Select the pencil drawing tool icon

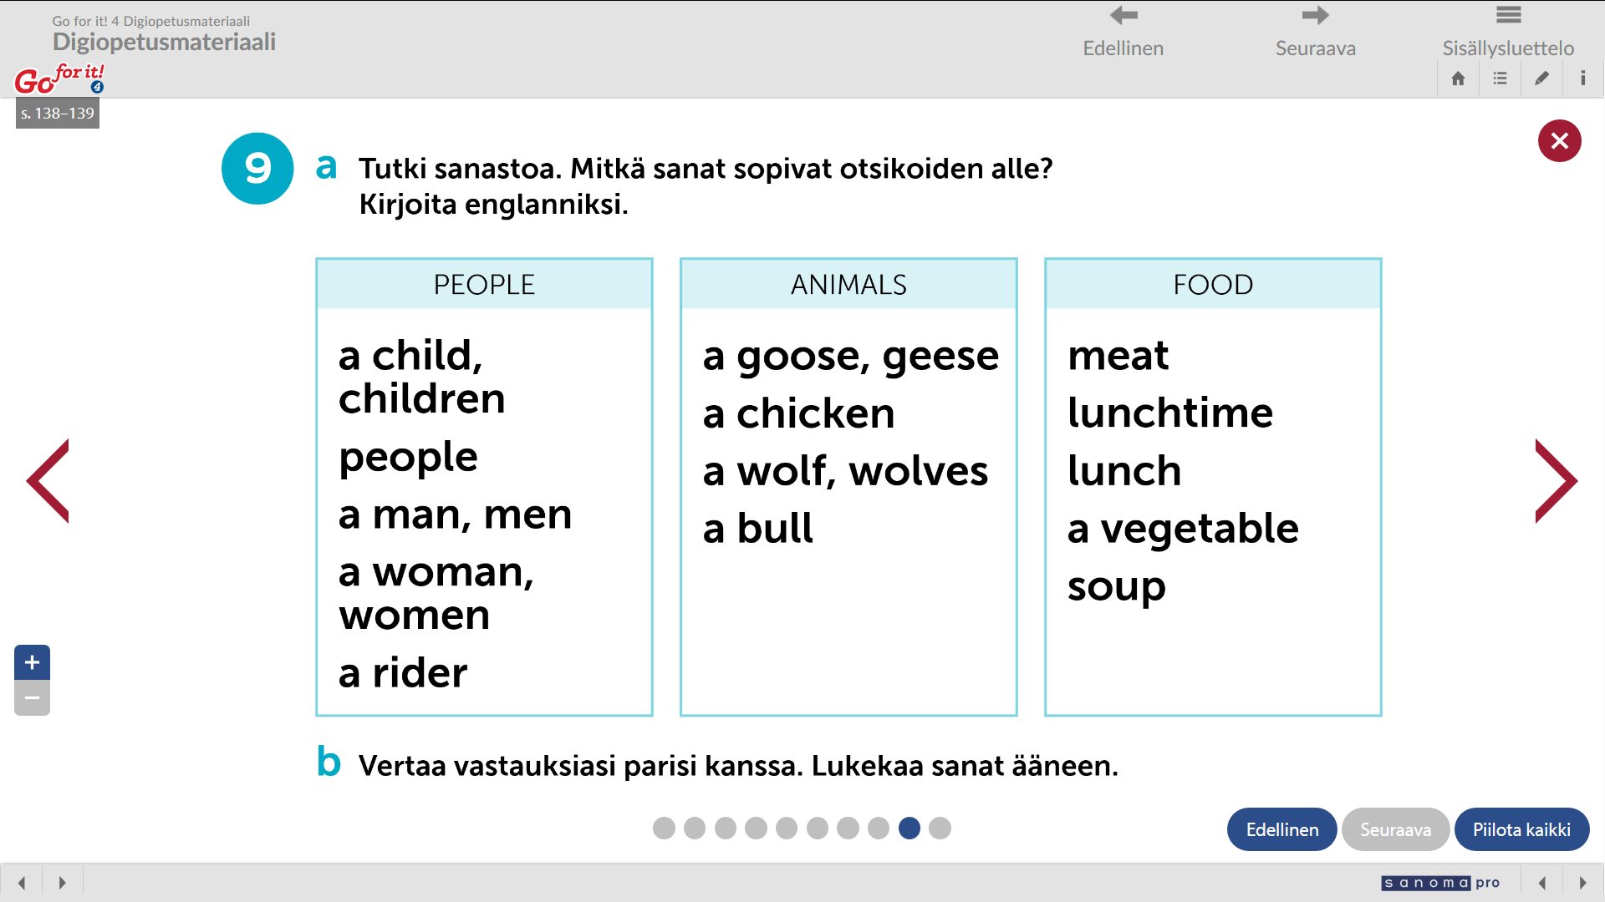tap(1541, 79)
